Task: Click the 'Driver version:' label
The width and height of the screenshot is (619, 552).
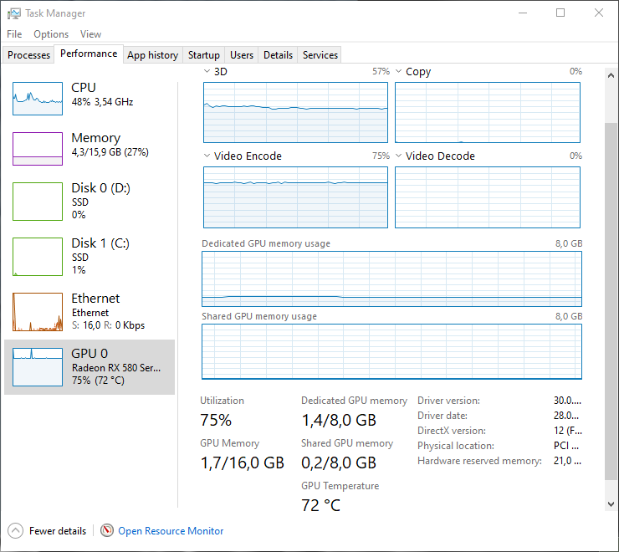Action: (x=449, y=401)
